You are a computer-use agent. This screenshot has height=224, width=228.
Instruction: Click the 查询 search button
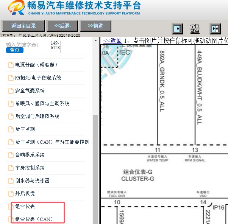point(15,50)
